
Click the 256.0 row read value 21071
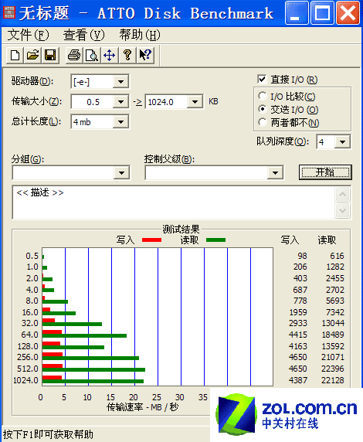click(x=333, y=357)
